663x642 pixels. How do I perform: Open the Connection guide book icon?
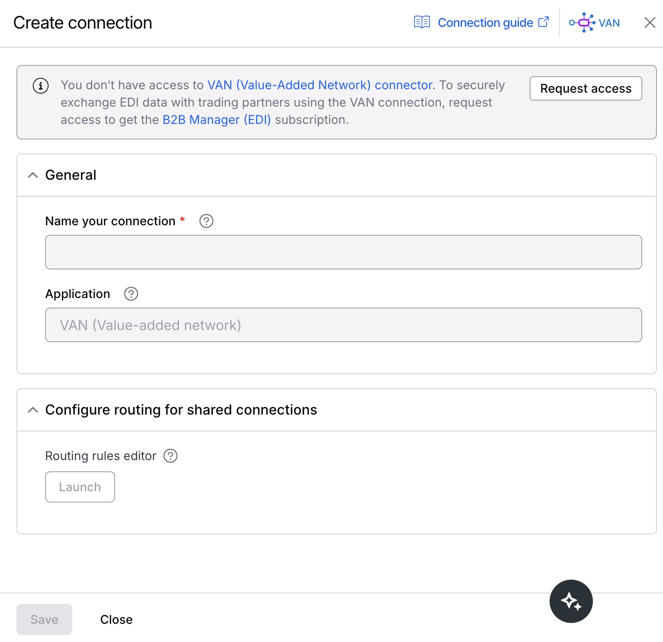point(423,22)
